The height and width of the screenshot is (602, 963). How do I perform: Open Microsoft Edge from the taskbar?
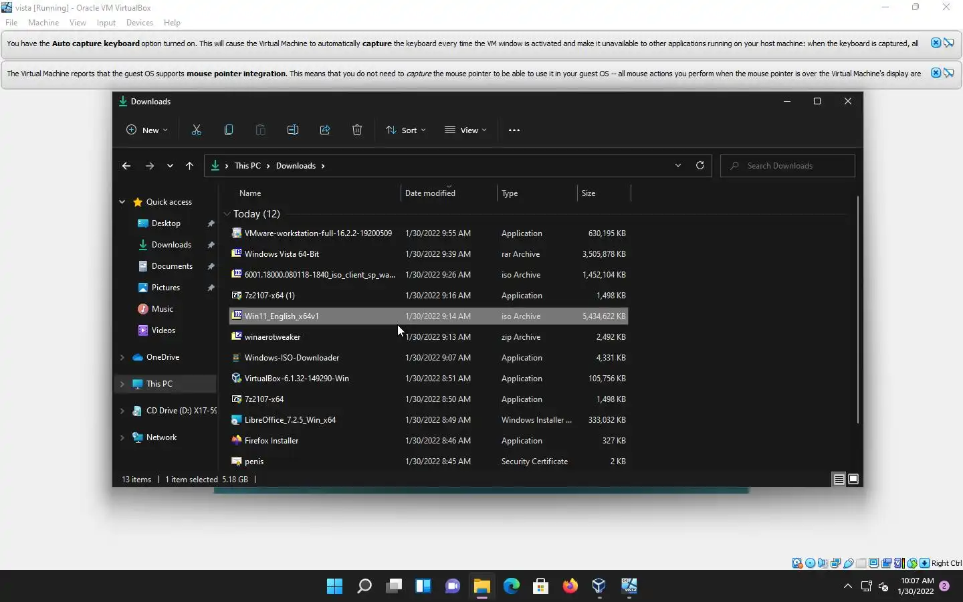(x=512, y=587)
